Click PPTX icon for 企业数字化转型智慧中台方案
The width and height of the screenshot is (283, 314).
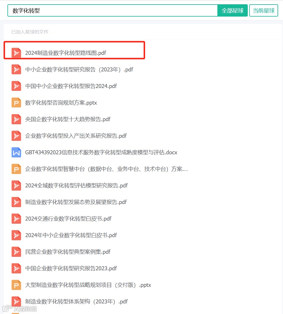pyautogui.click(x=16, y=169)
